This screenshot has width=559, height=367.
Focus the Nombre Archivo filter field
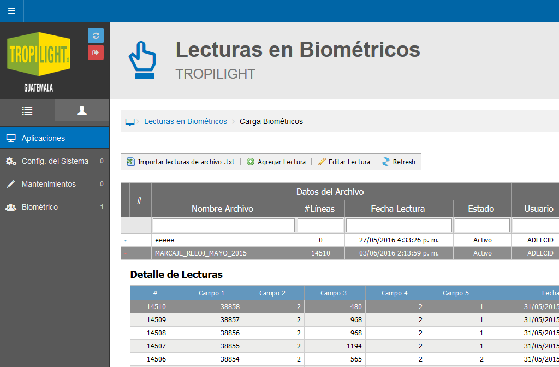coord(223,226)
